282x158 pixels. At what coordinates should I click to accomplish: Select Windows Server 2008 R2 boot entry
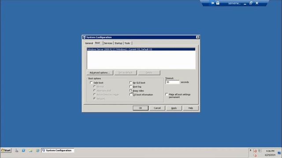[x=141, y=49]
